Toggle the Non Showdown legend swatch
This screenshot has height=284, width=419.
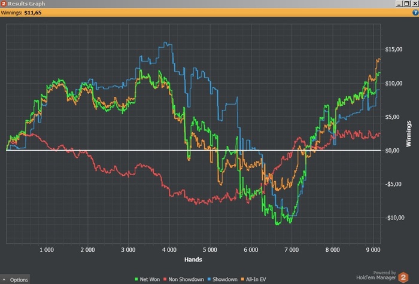pos(165,279)
